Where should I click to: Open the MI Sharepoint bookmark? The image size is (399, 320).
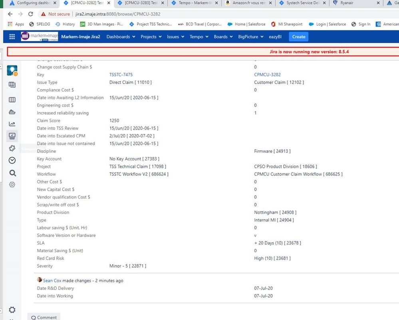pyautogui.click(x=287, y=24)
